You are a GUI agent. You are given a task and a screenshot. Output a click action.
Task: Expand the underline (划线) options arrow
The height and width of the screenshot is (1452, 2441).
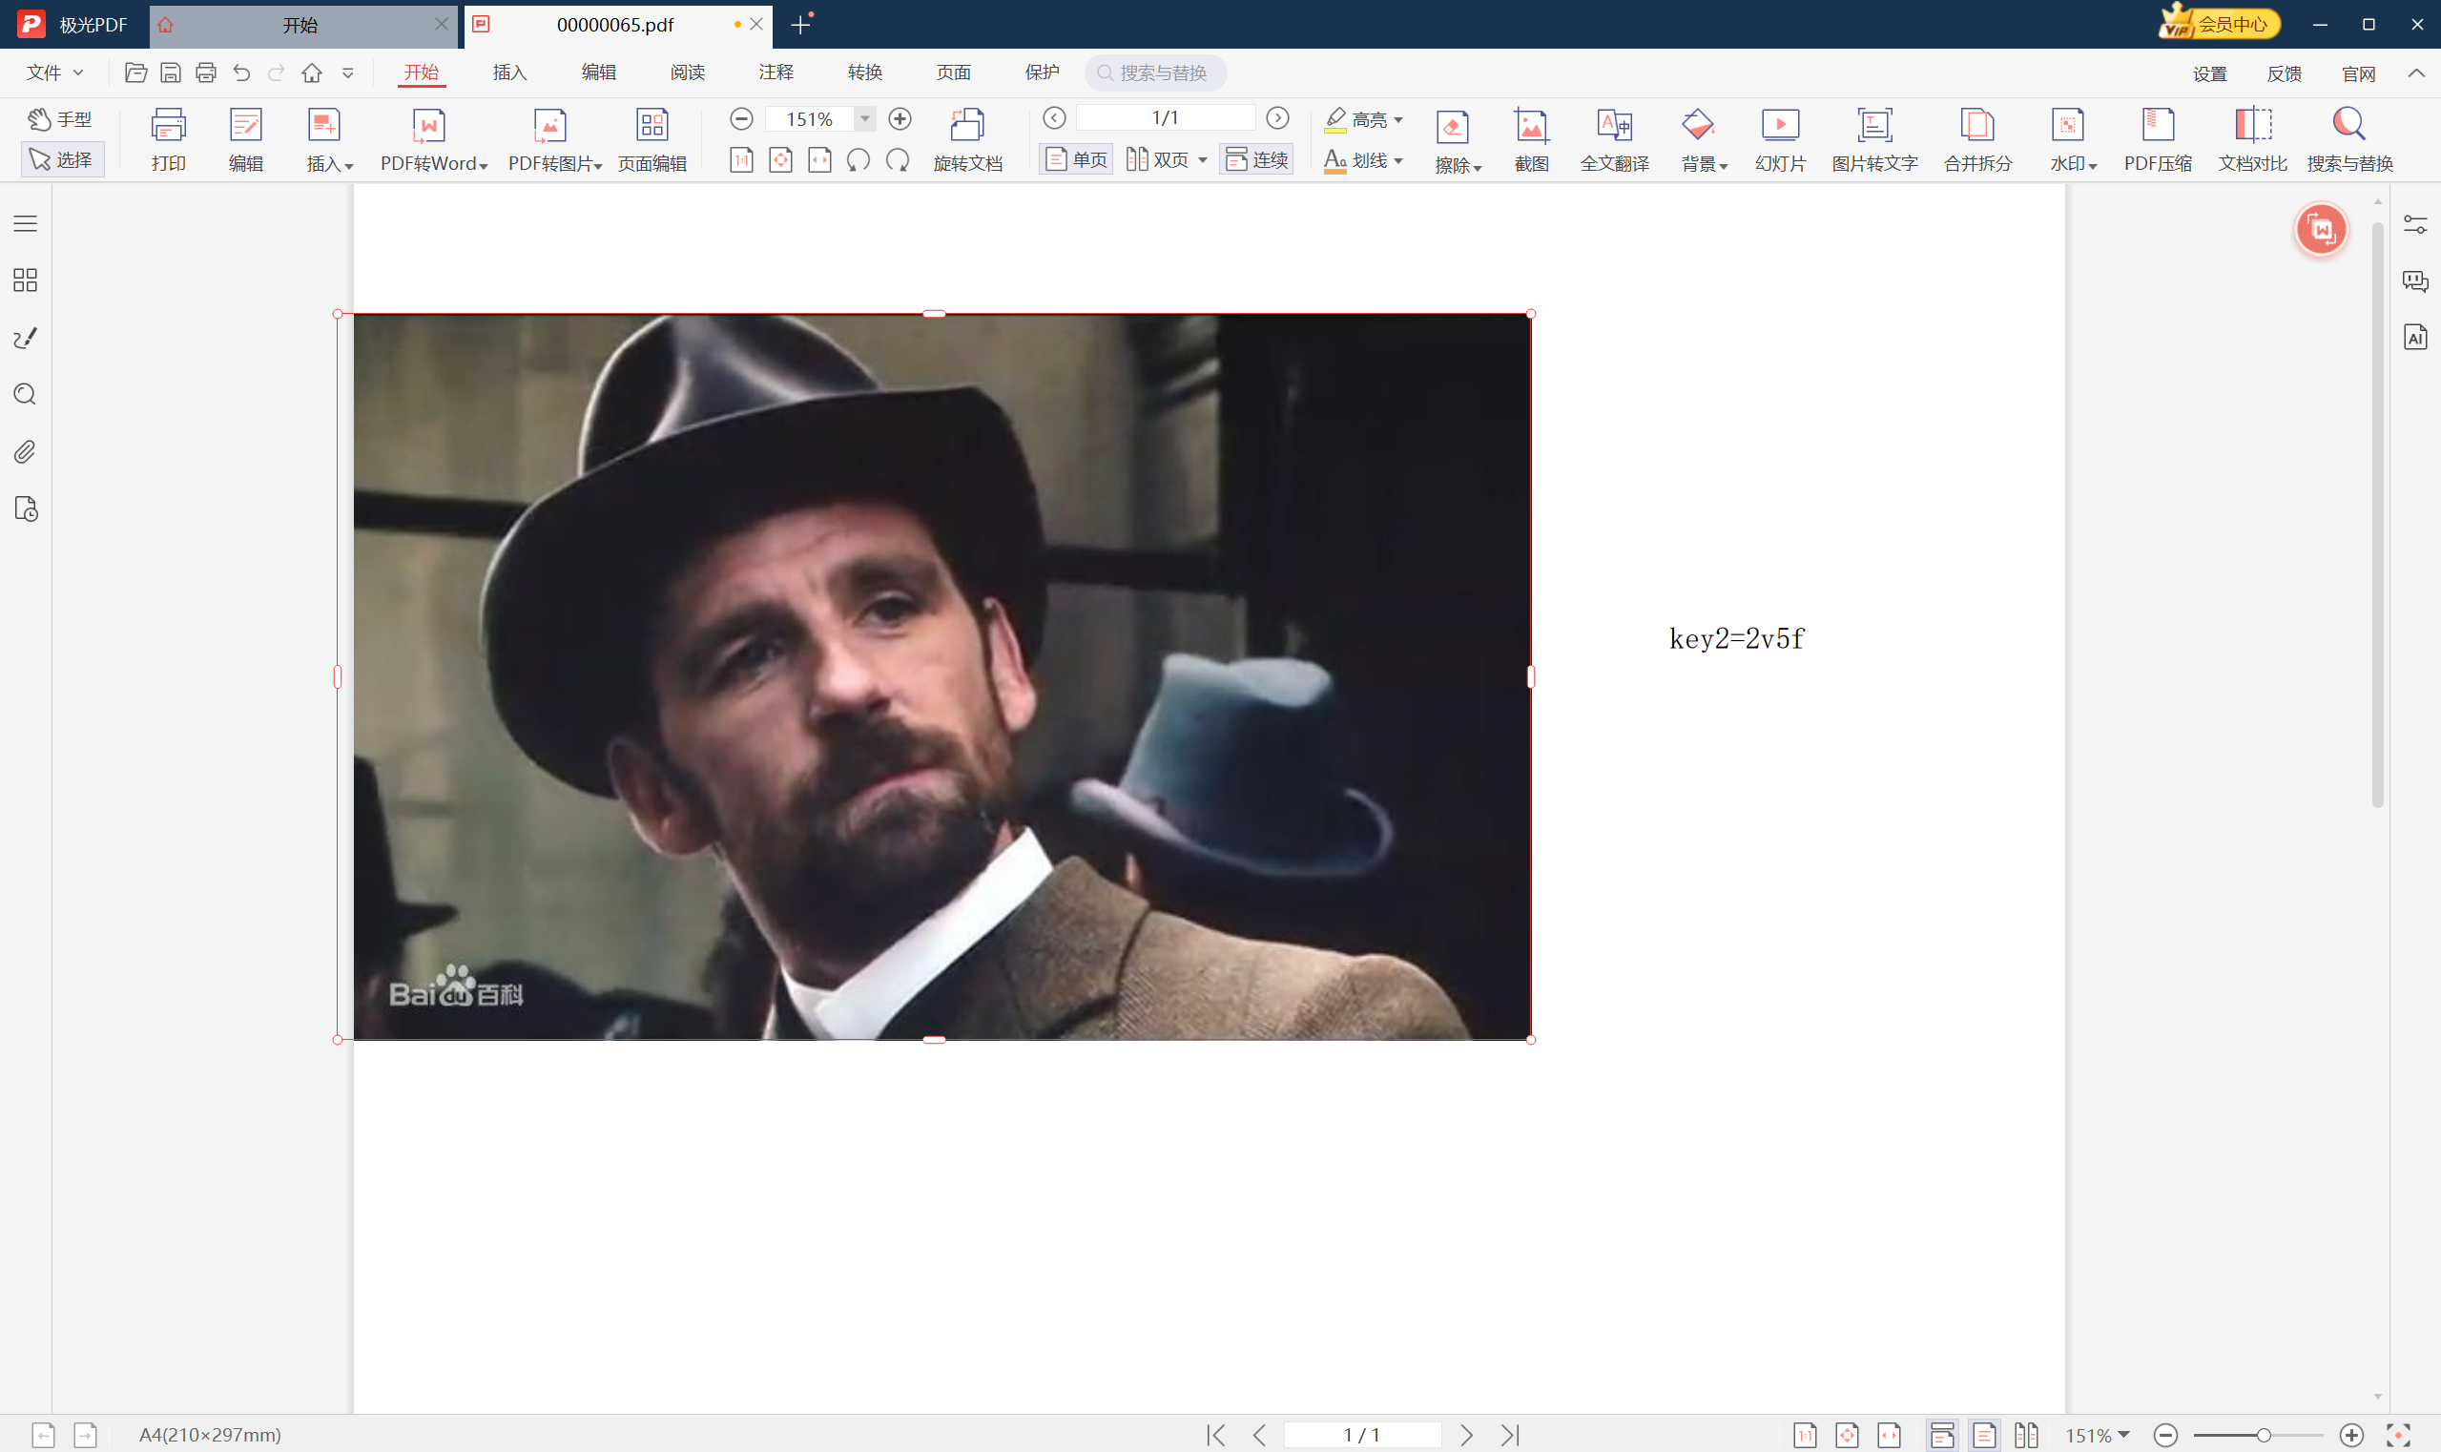1398,160
